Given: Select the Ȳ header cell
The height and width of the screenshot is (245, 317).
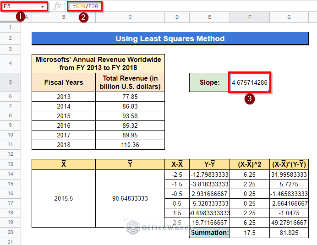Looking at the screenshot, I should [130, 164].
